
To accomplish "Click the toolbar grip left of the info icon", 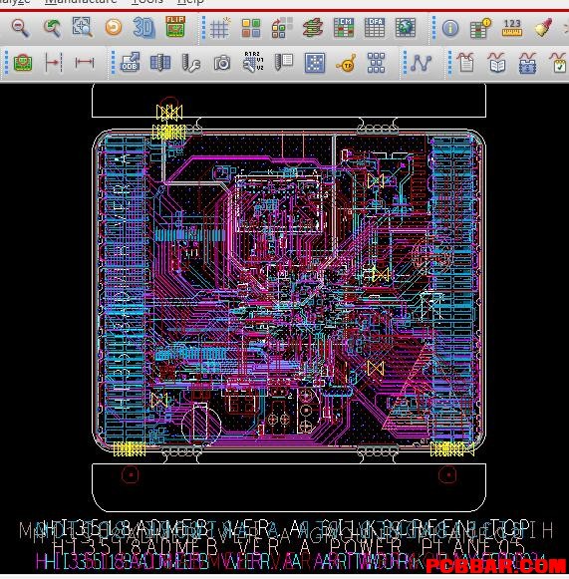I will [x=433, y=28].
